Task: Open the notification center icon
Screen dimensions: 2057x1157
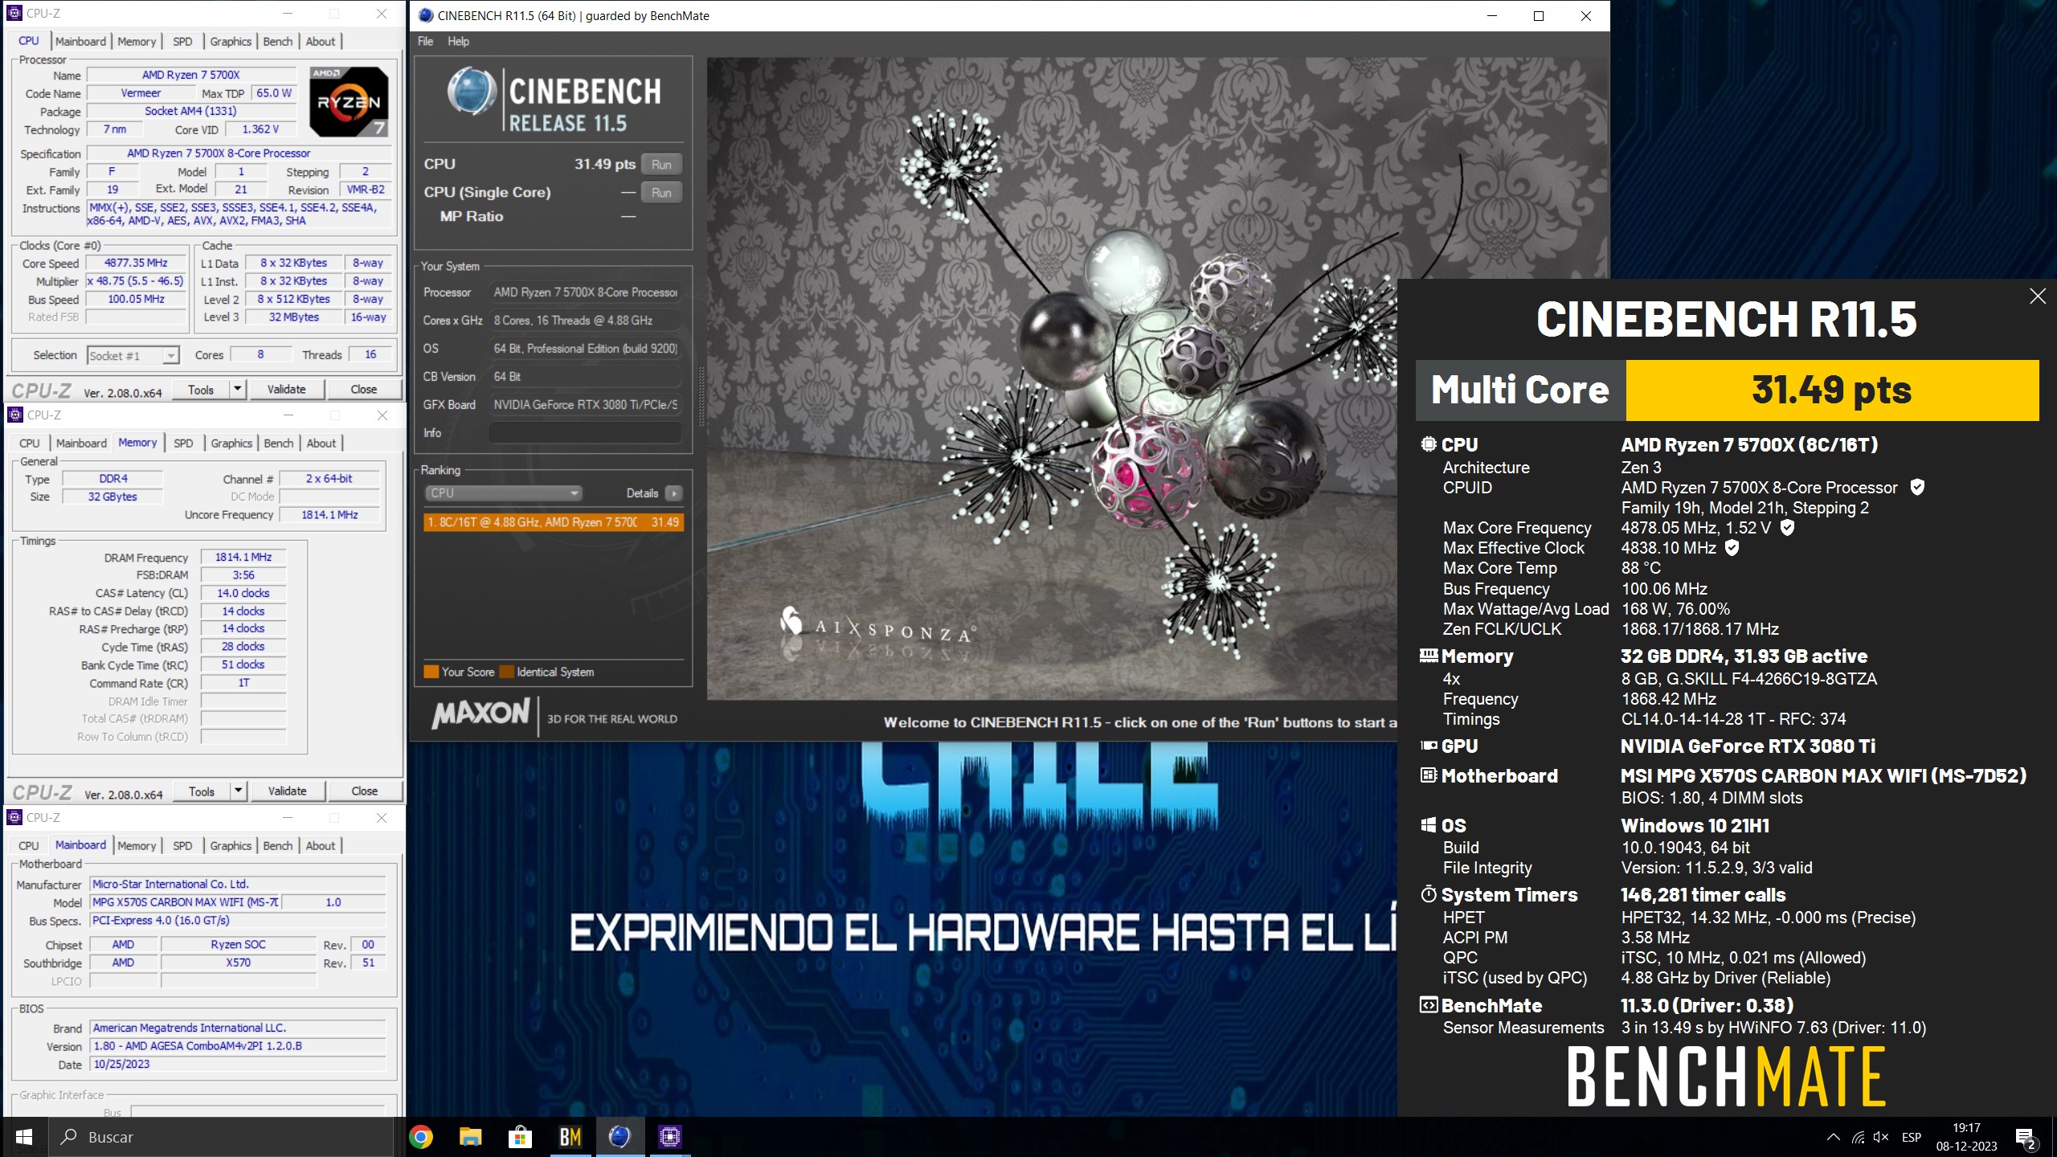Action: click(x=2026, y=1138)
